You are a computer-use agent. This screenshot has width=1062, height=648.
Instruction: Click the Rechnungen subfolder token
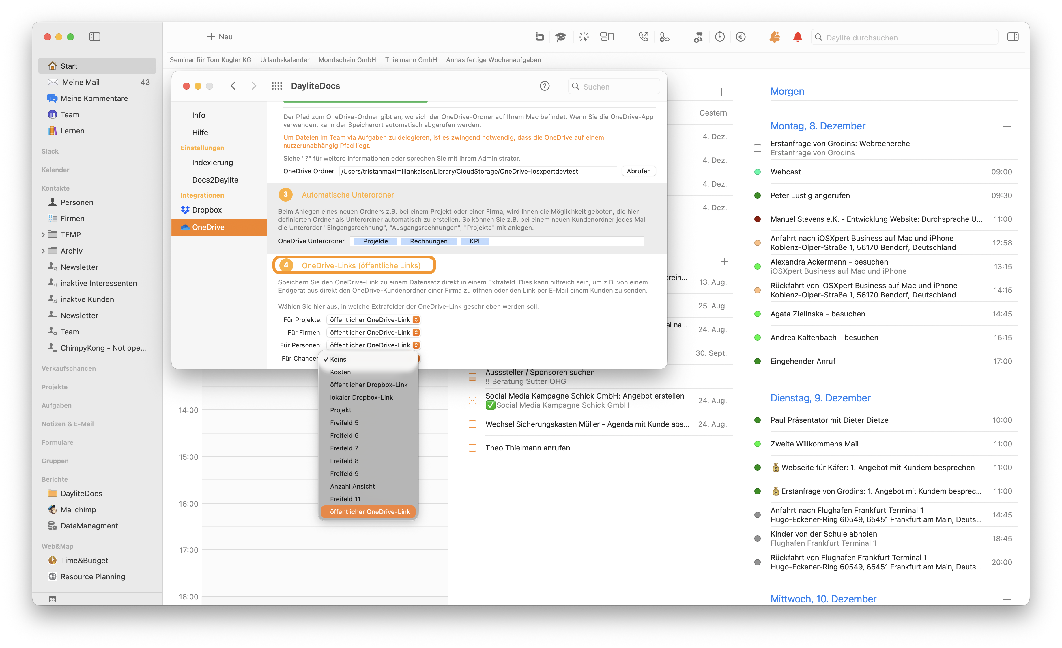[429, 241]
